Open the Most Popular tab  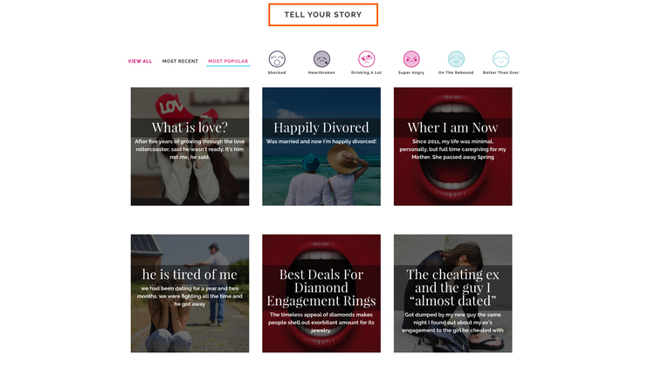coord(228,61)
